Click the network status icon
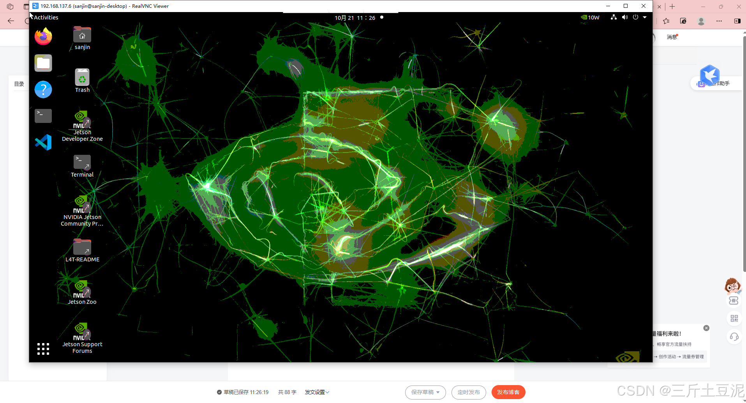 614,17
